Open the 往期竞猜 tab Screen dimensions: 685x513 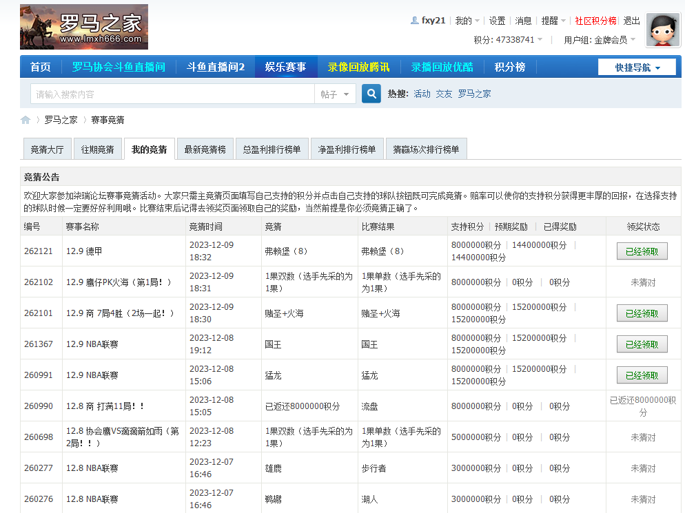[x=97, y=148]
